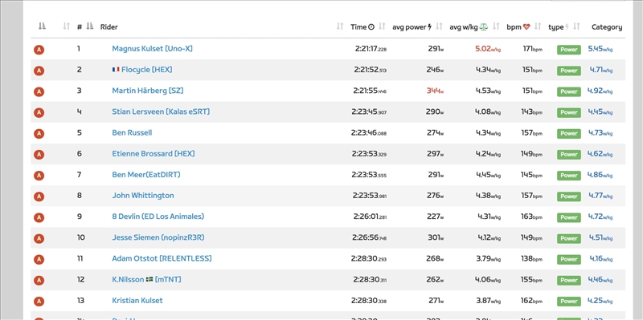Screen dimensions: 643x320
Task: Open Martin Härberg (SZ) rider profile
Action: click(x=148, y=91)
